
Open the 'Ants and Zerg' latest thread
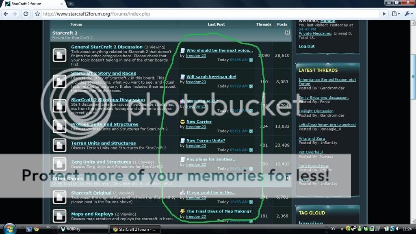[x=312, y=139]
